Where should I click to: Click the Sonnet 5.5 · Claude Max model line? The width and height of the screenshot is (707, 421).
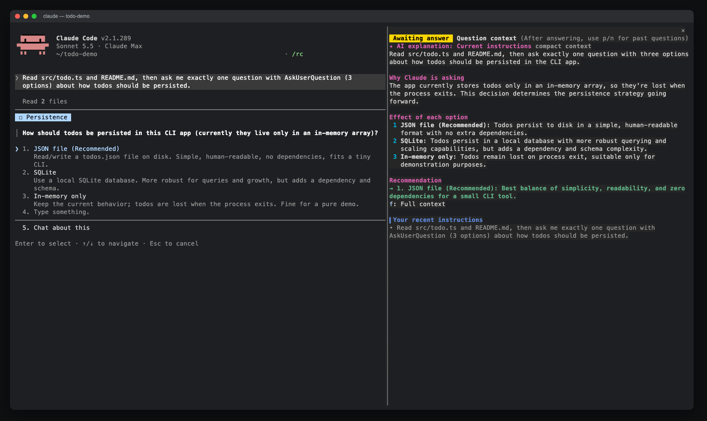click(99, 46)
